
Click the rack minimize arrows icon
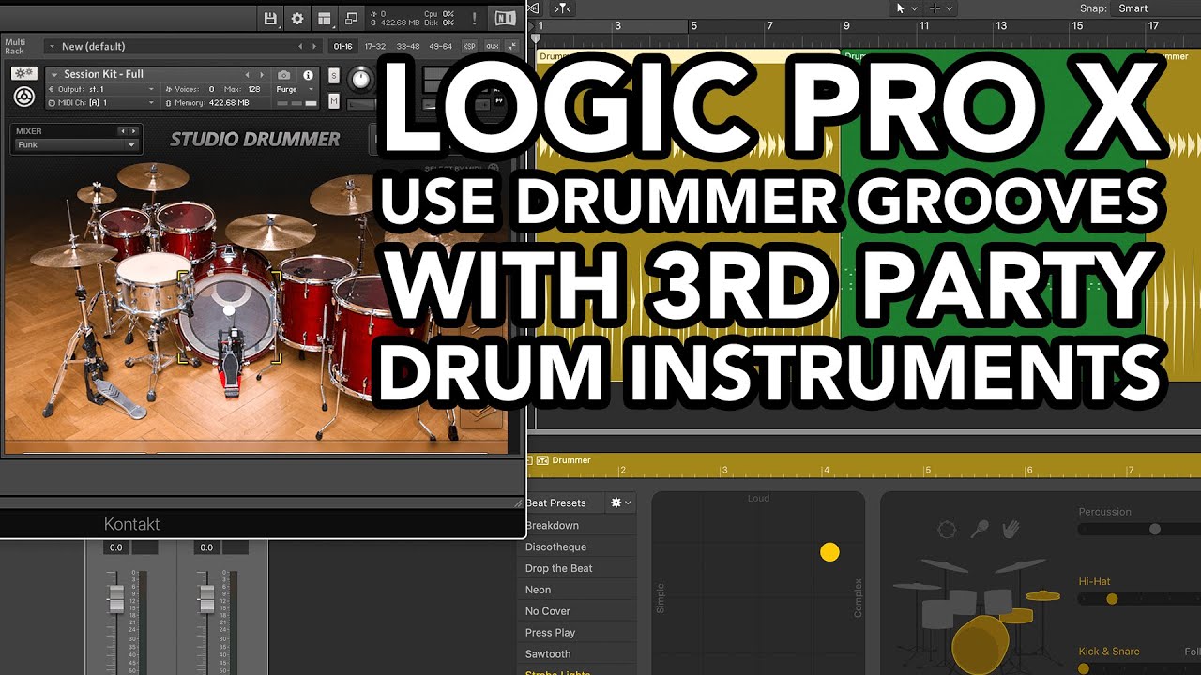pyautogui.click(x=512, y=46)
